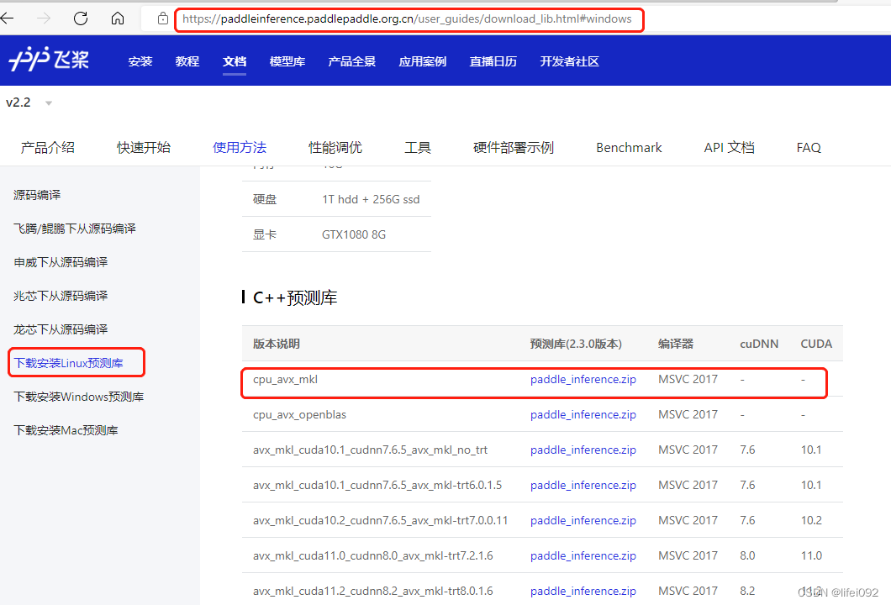The height and width of the screenshot is (605, 891).
Task: Open 模型库 in top navigation
Action: [287, 61]
